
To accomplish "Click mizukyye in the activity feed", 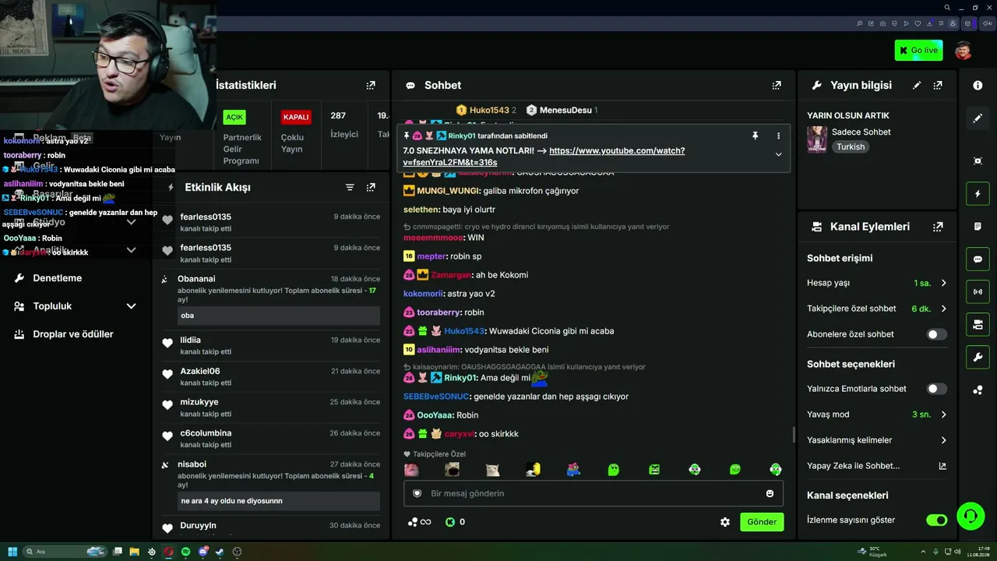I will (x=199, y=402).
